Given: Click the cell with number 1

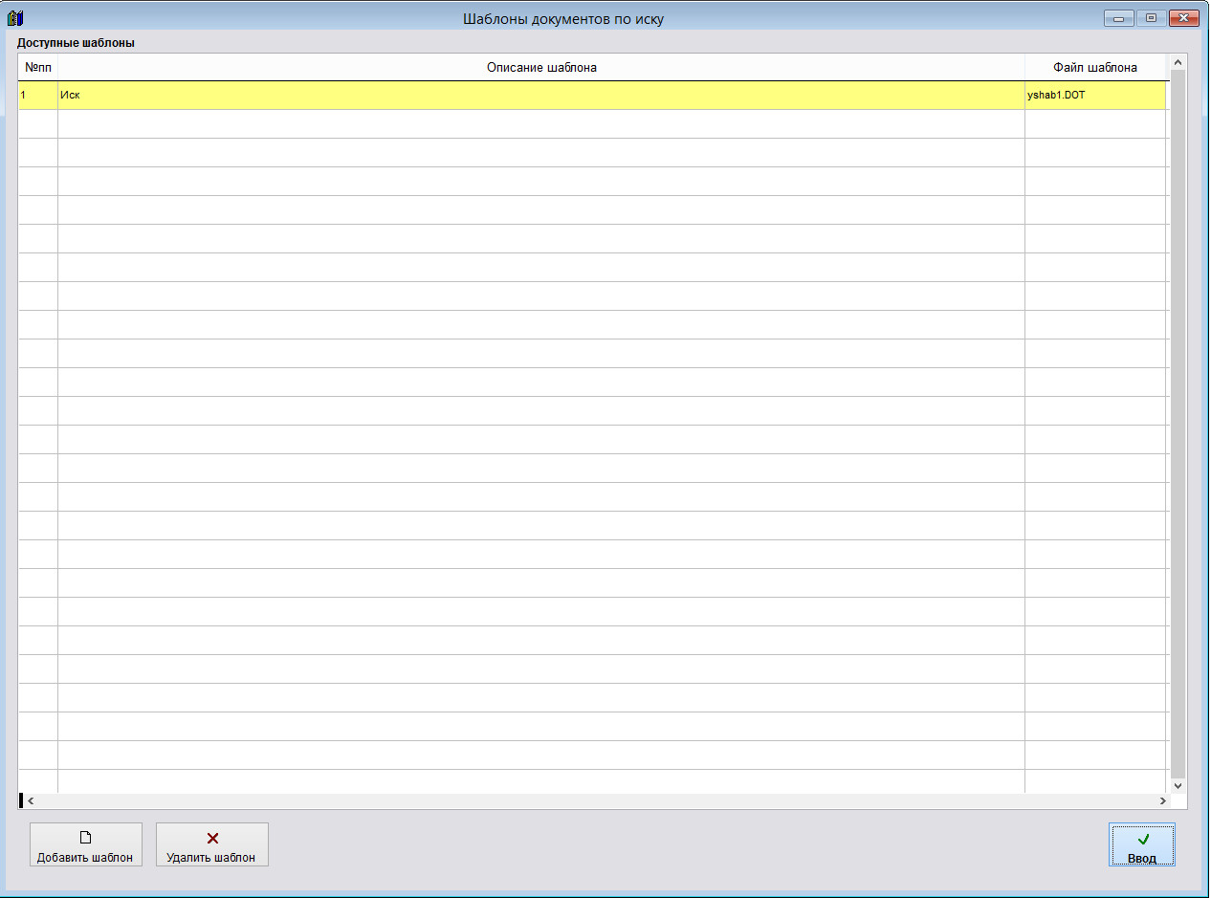Looking at the screenshot, I should point(38,96).
